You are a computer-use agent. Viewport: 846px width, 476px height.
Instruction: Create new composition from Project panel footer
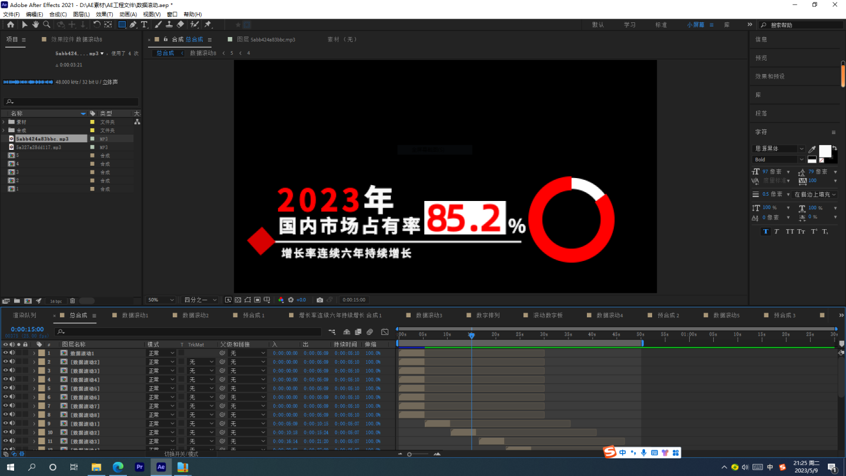[28, 301]
